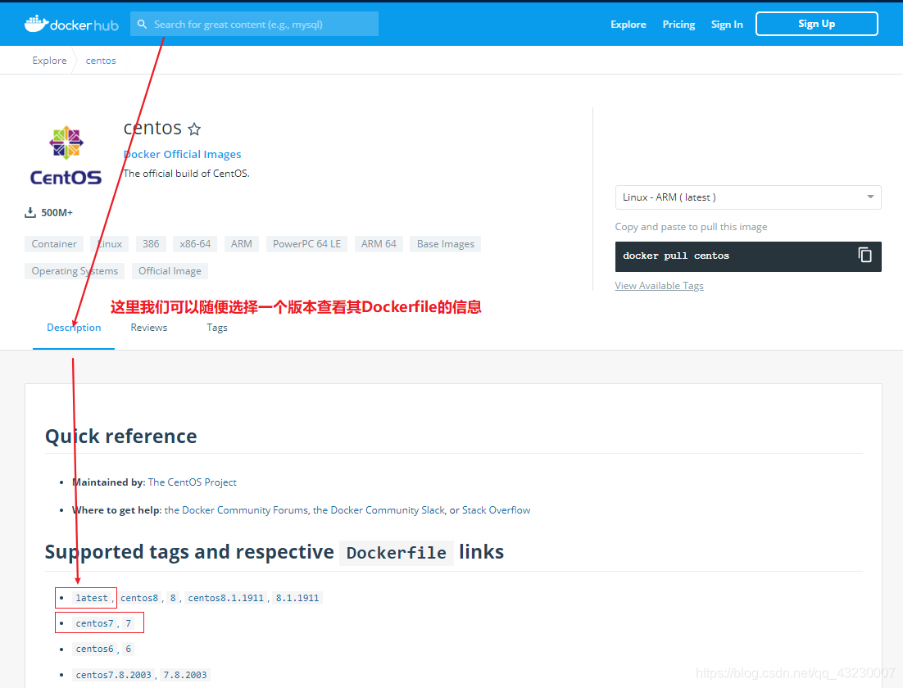Open Explore in the top navigation
Image resolution: width=903 pixels, height=688 pixels.
[628, 25]
